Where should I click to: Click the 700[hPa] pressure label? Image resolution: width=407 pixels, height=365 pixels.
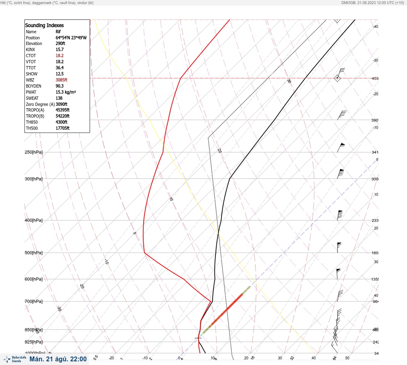34,301
